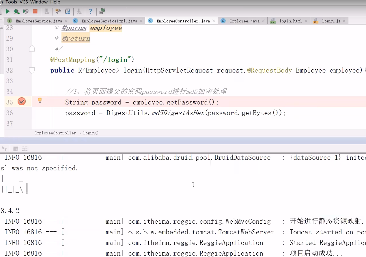Image resolution: width=366 pixels, height=257 pixels.
Task: Run with Coverage icon
Action: coord(26,11)
